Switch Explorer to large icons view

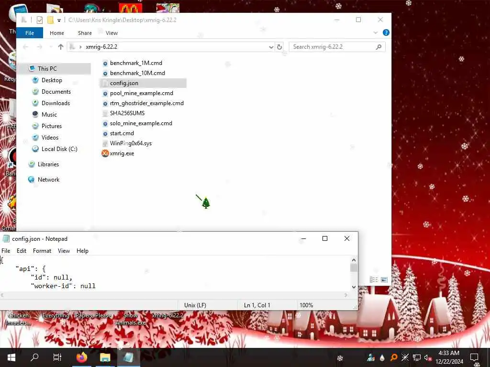pyautogui.click(x=384, y=280)
